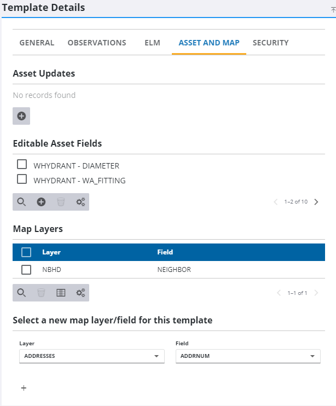Image resolution: width=336 pixels, height=406 pixels.
Task: Add an Editable Asset Field
Action: click(x=41, y=202)
